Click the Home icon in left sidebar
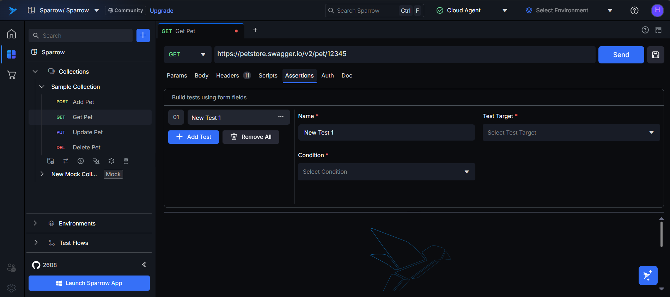 click(11, 34)
